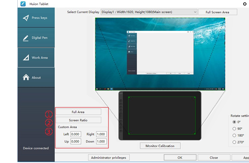
Task: Select the 90° rotation option
Action: [234, 129]
